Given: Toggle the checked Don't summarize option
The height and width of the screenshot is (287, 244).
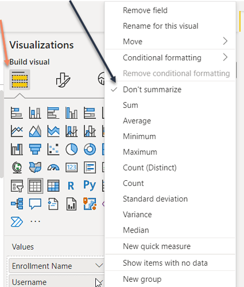Looking at the screenshot, I should point(171,90).
